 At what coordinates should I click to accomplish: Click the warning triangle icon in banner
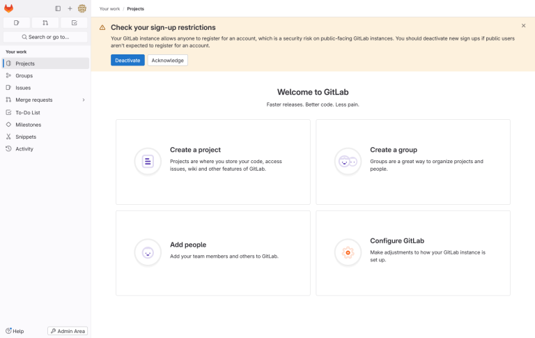point(102,28)
